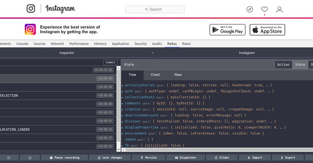Switch to the Security devtools tab
Viewport: 313px width, 163px height.
140,44
